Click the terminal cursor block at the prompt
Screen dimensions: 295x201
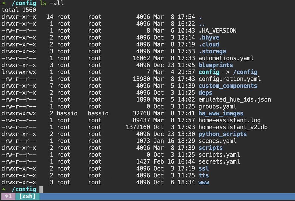tap(41, 189)
